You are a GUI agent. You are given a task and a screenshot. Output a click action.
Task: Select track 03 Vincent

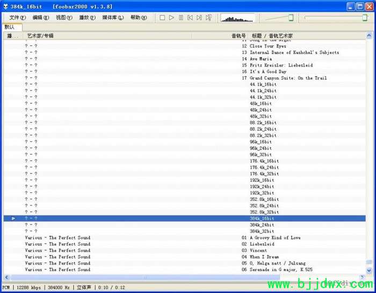pyautogui.click(x=185, y=251)
